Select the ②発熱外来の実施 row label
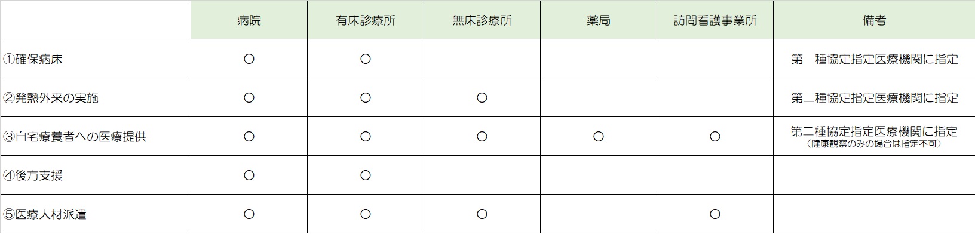975x234 pixels. coord(51,98)
